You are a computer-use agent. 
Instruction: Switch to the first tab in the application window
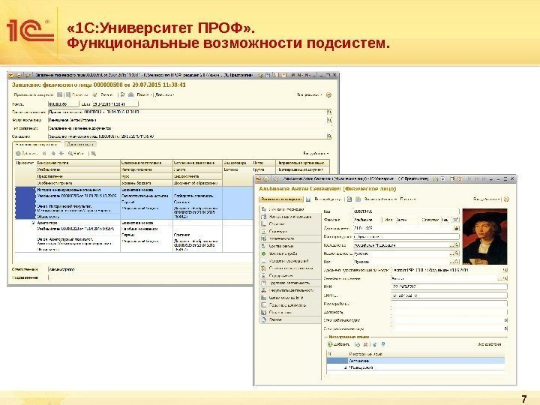[x=37, y=145]
